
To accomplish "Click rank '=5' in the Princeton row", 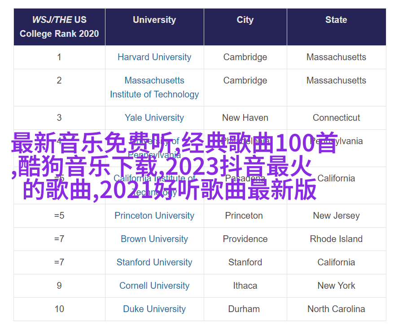I will point(59,216).
